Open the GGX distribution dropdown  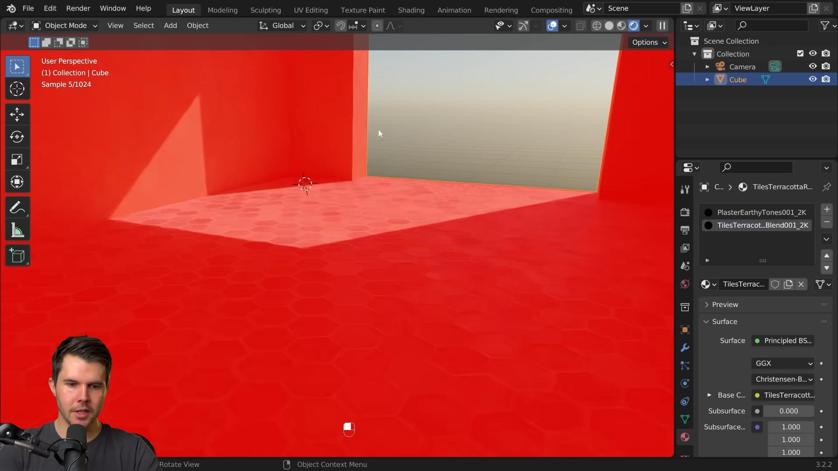[783, 363]
